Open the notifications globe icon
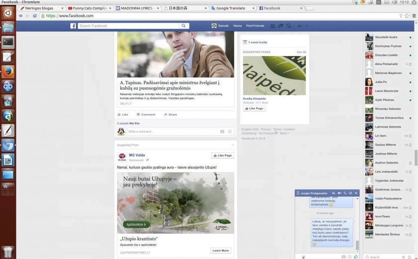The height and width of the screenshot is (259, 418). (x=289, y=26)
